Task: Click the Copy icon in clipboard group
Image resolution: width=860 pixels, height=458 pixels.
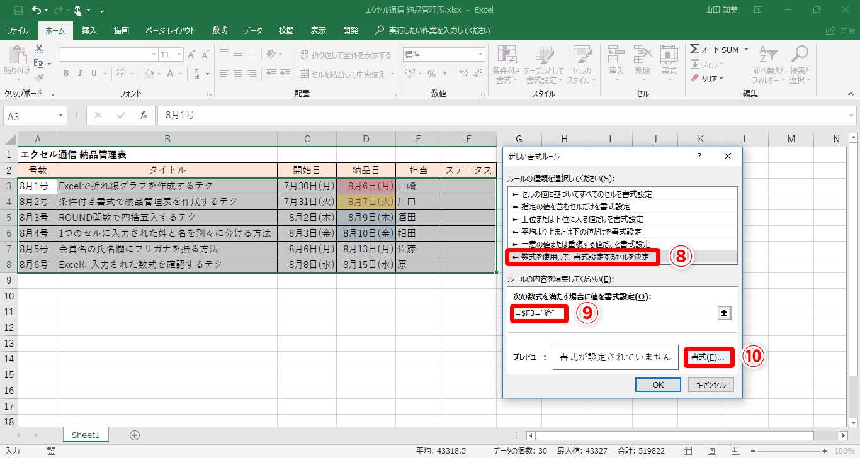Action: [39, 64]
